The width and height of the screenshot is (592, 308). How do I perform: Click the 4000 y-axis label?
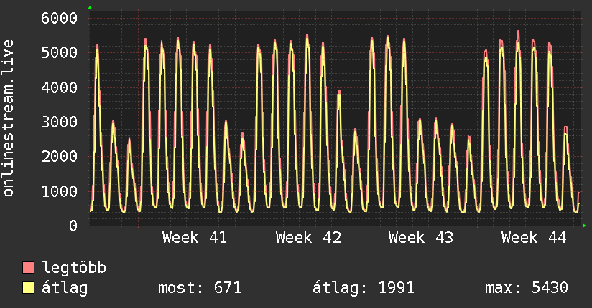60,87
